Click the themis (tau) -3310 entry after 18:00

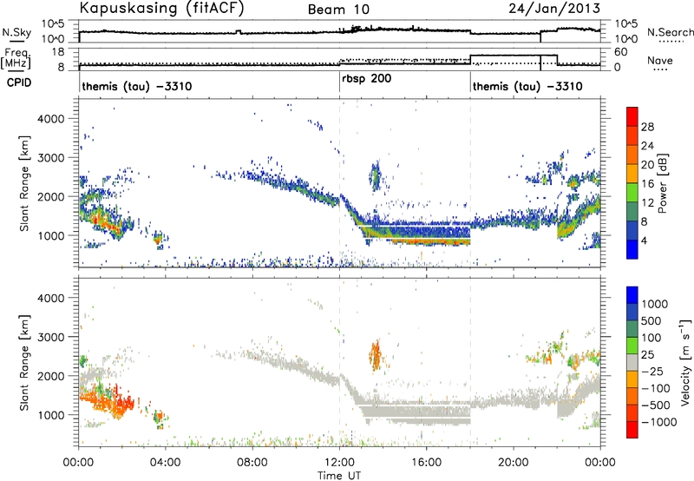coord(527,86)
